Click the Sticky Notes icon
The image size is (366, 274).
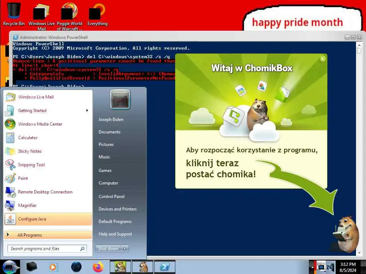10,151
